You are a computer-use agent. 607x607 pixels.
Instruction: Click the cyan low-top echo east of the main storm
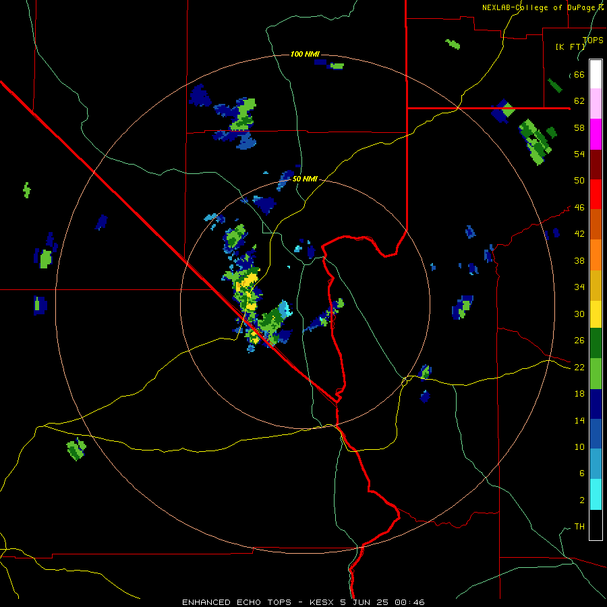285,308
